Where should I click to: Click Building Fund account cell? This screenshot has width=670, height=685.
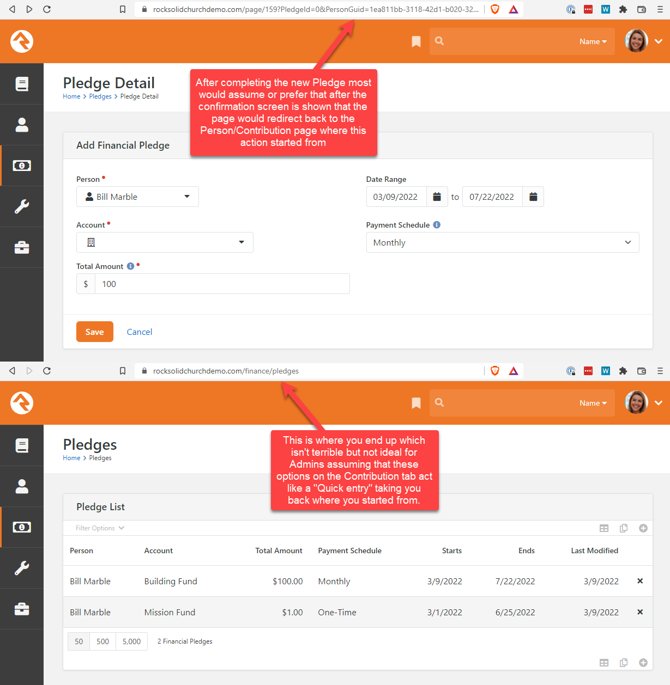(x=171, y=581)
